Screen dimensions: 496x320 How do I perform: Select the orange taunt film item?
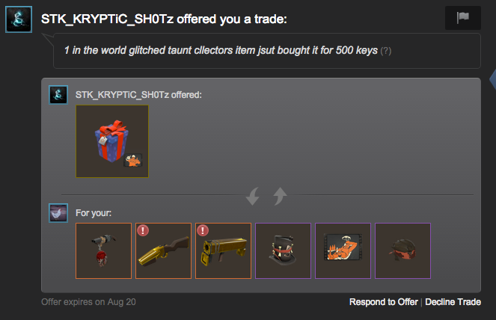pyautogui.click(x=343, y=250)
